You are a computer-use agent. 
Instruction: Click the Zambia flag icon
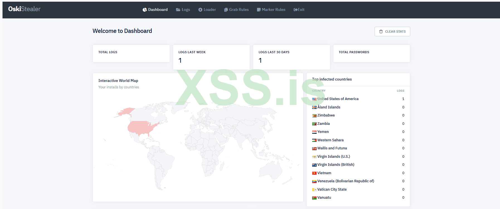point(314,124)
